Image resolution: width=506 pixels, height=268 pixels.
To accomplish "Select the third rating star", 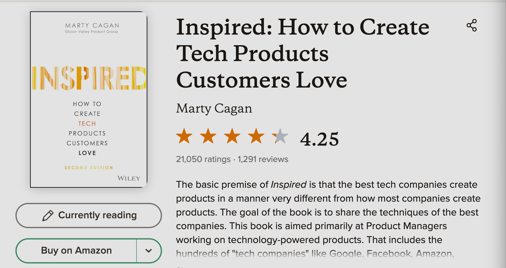I will (232, 136).
